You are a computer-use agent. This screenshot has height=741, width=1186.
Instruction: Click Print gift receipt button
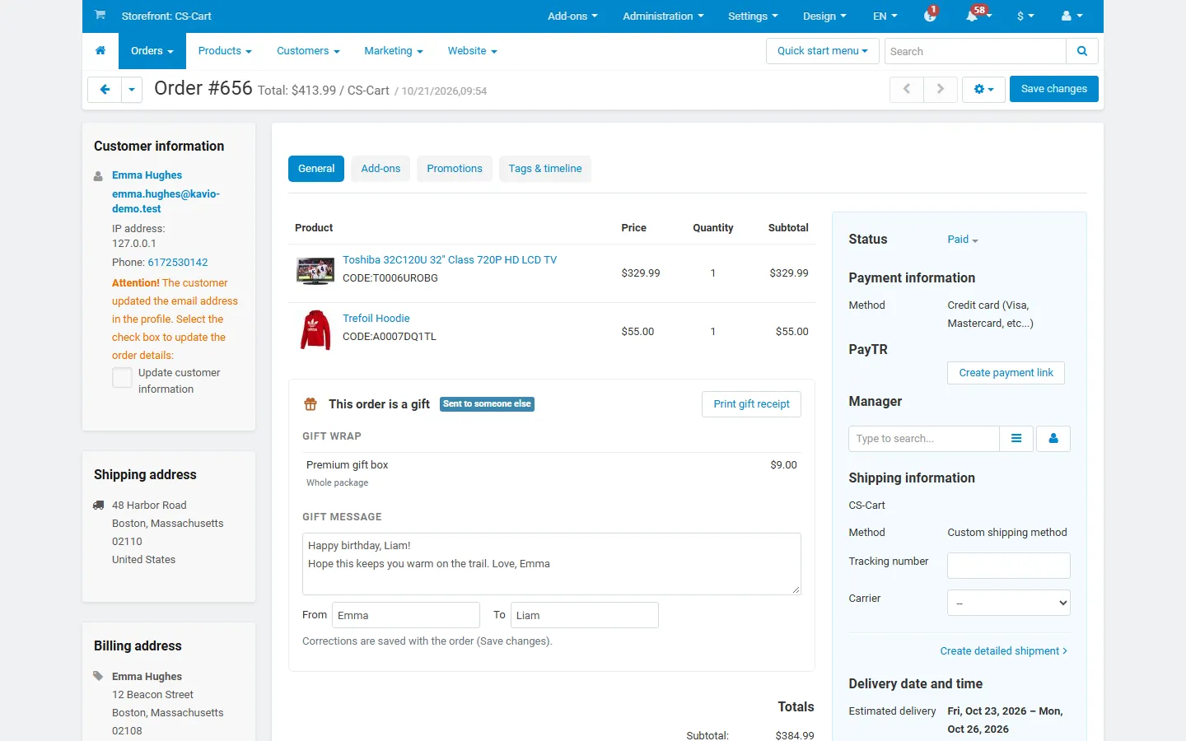pos(751,404)
